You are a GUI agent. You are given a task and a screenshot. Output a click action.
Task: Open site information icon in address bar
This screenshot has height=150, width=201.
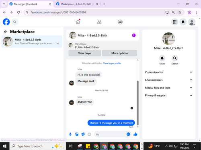point(27,12)
